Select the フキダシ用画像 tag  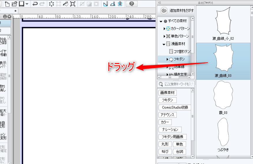pyautogui.click(x=172, y=137)
